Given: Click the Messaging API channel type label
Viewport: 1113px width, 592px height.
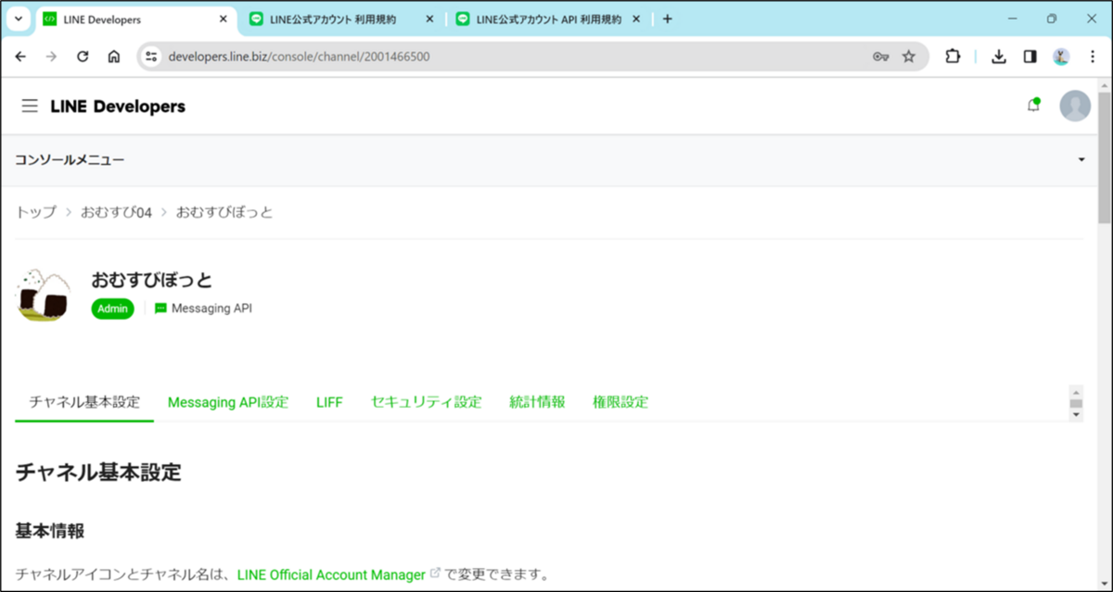Looking at the screenshot, I should pyautogui.click(x=203, y=309).
